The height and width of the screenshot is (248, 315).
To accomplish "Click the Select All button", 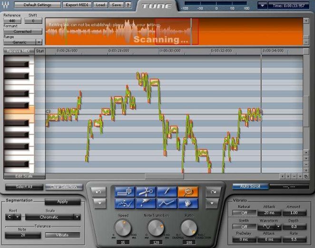I will click(x=24, y=187).
